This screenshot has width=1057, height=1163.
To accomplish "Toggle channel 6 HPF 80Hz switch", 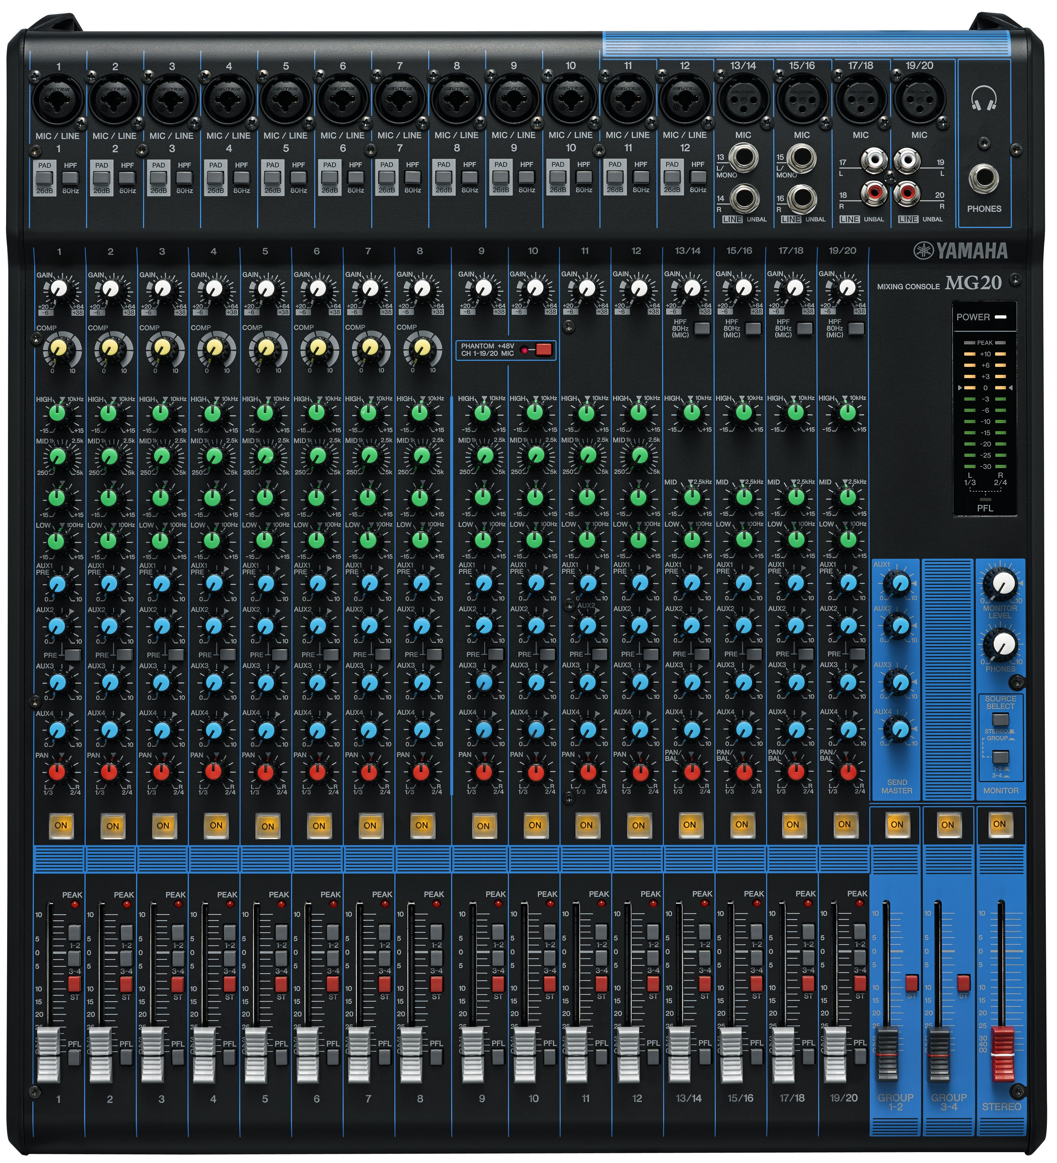I will click(356, 177).
